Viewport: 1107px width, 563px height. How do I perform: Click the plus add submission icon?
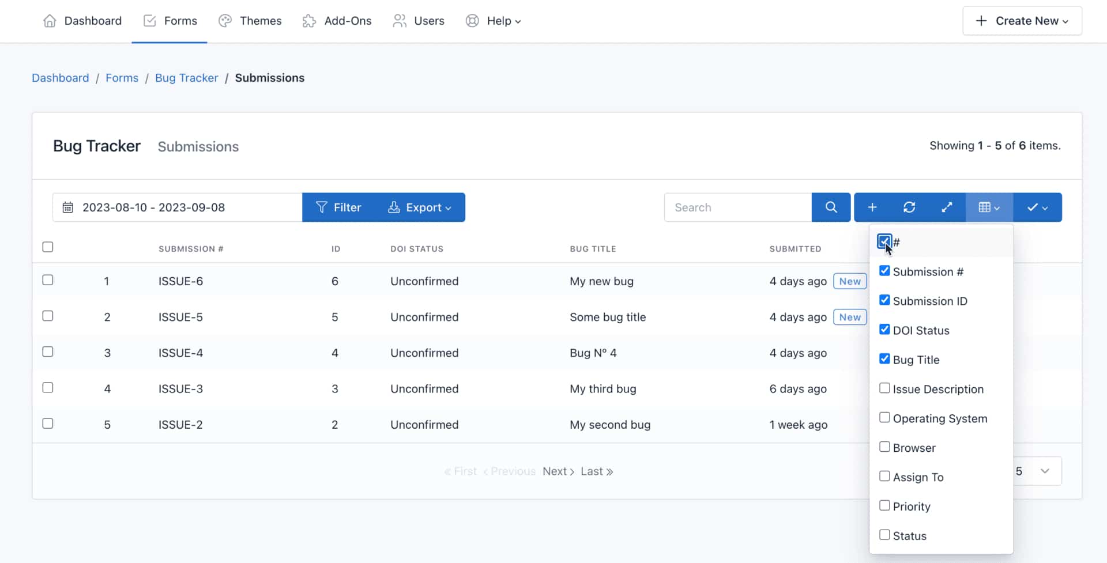(x=872, y=207)
